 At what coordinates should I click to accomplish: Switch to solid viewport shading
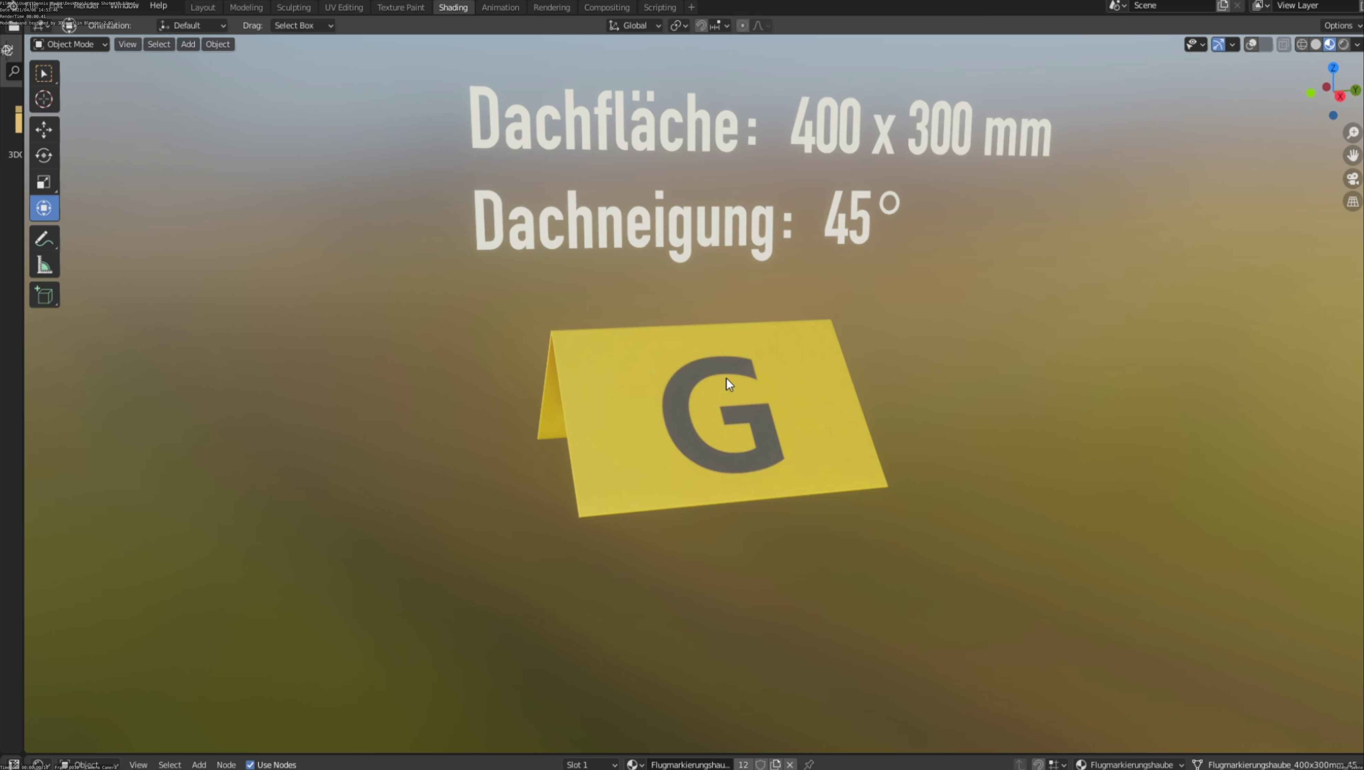[x=1316, y=44]
